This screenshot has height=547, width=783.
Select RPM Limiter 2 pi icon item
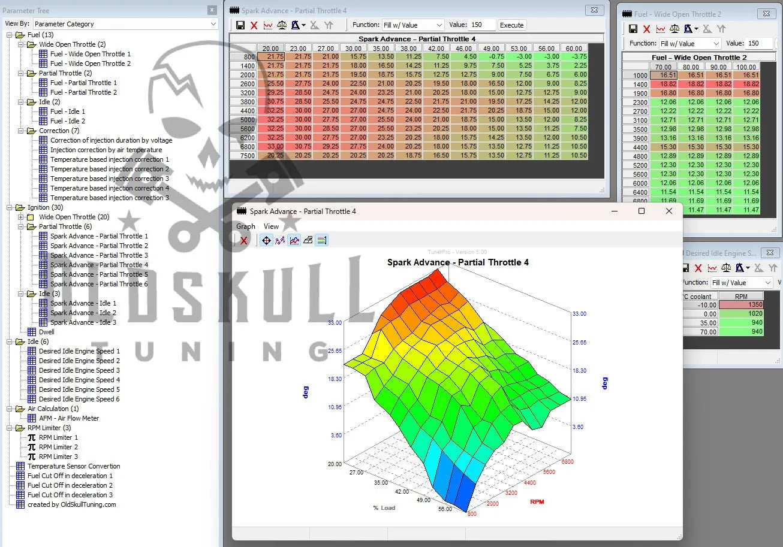pos(58,447)
